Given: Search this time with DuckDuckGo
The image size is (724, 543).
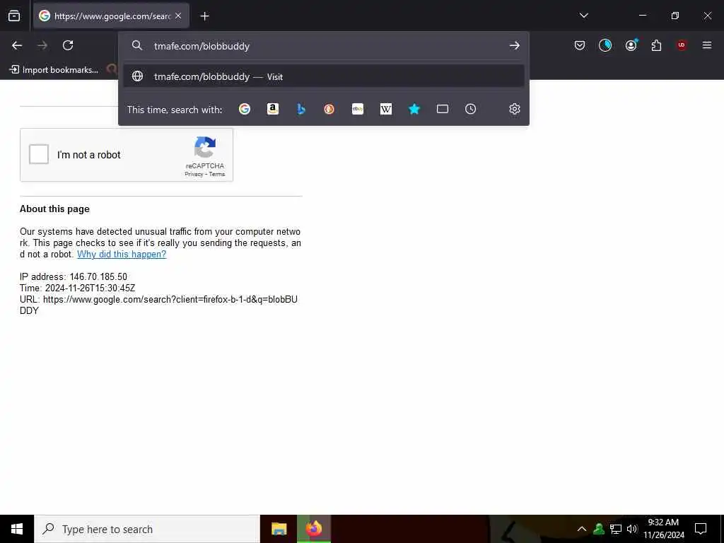Looking at the screenshot, I should pyautogui.click(x=329, y=109).
